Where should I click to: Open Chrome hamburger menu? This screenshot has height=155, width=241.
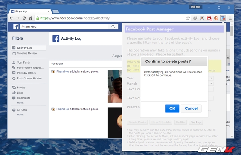tap(230, 18)
